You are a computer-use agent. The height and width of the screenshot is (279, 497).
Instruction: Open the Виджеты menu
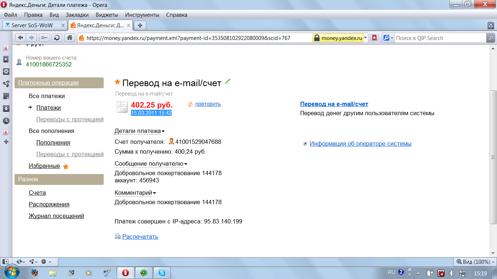coord(107,15)
